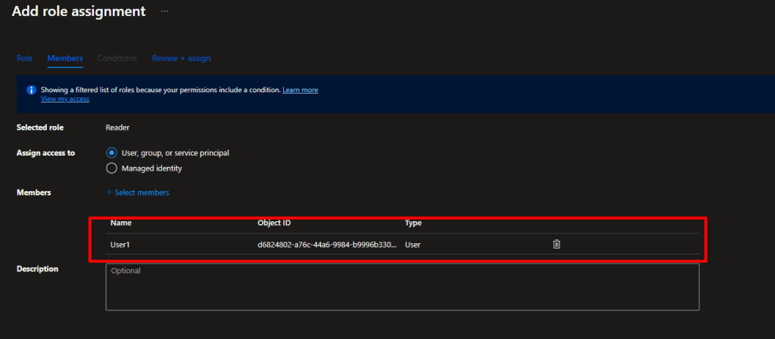Focus the Description text box
Viewport: 775px width, 339px height.
pyautogui.click(x=402, y=287)
